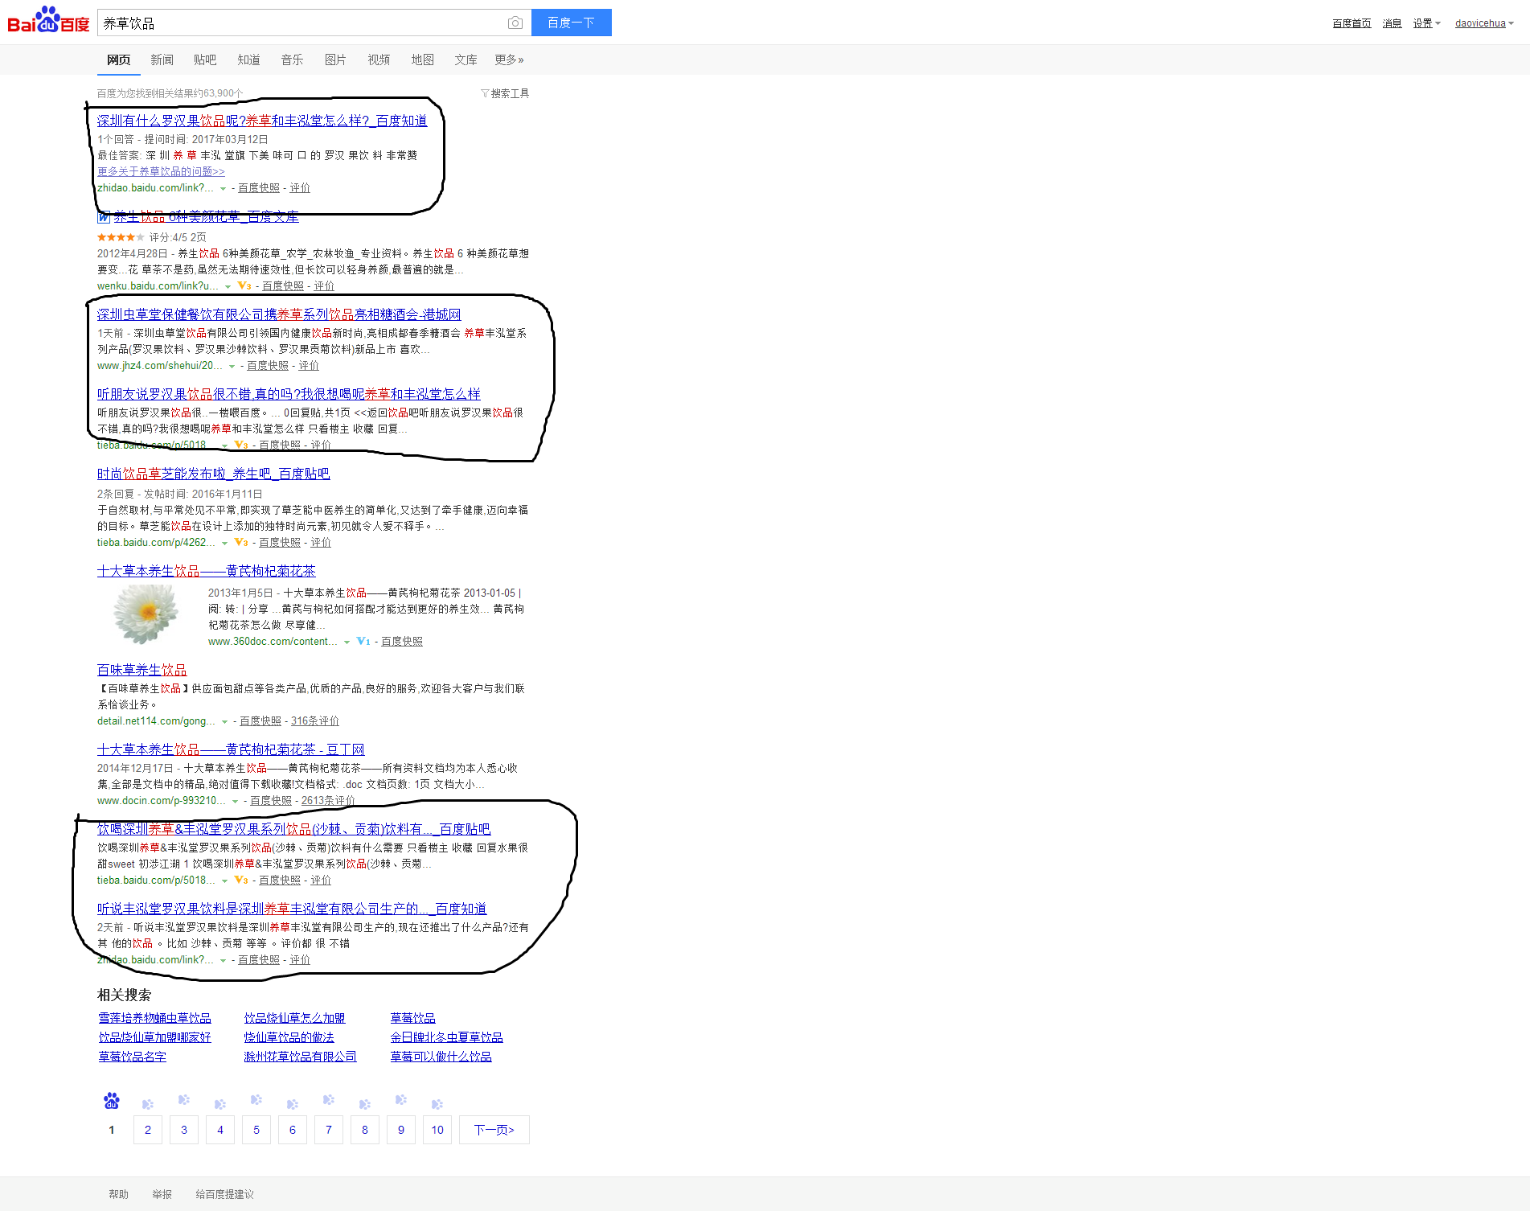The width and height of the screenshot is (1530, 1211).
Task: Click the 举报 footer link
Action: point(162,1194)
